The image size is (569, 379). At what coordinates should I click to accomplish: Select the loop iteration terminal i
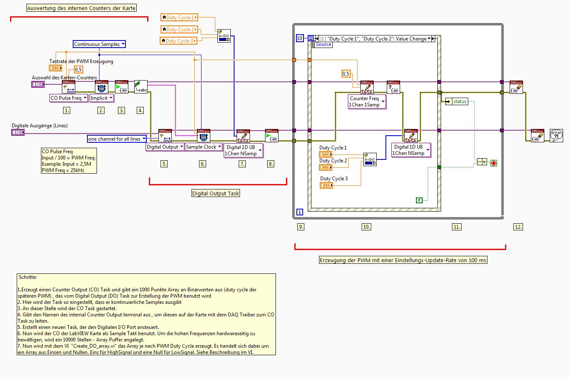click(300, 212)
